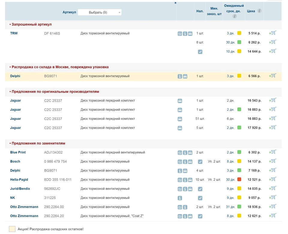Click info icon beside Цена header
Screen dimensions: 288x234
pos(259,11)
